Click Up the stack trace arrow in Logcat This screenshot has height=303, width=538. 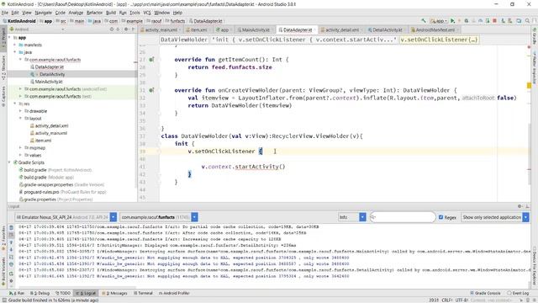click(x=11, y=242)
